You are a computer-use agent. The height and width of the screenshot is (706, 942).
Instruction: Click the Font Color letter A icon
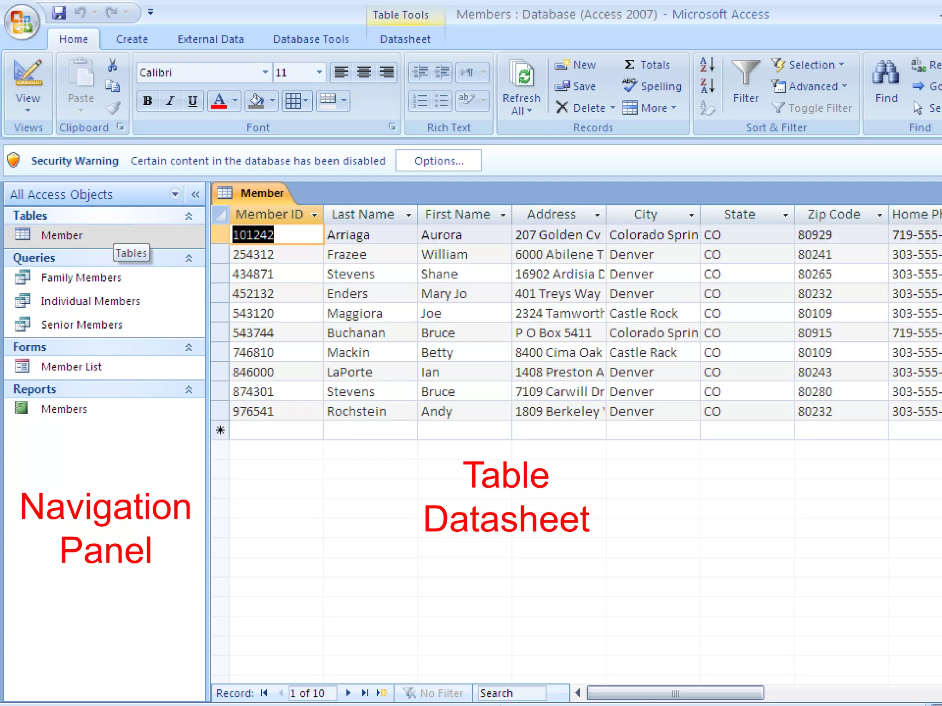point(219,101)
